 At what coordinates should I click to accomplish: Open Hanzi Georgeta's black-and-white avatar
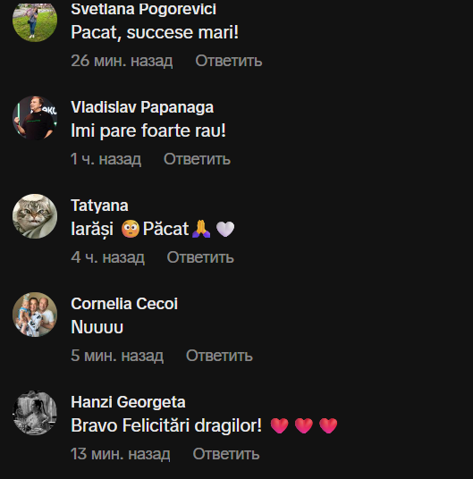point(35,413)
